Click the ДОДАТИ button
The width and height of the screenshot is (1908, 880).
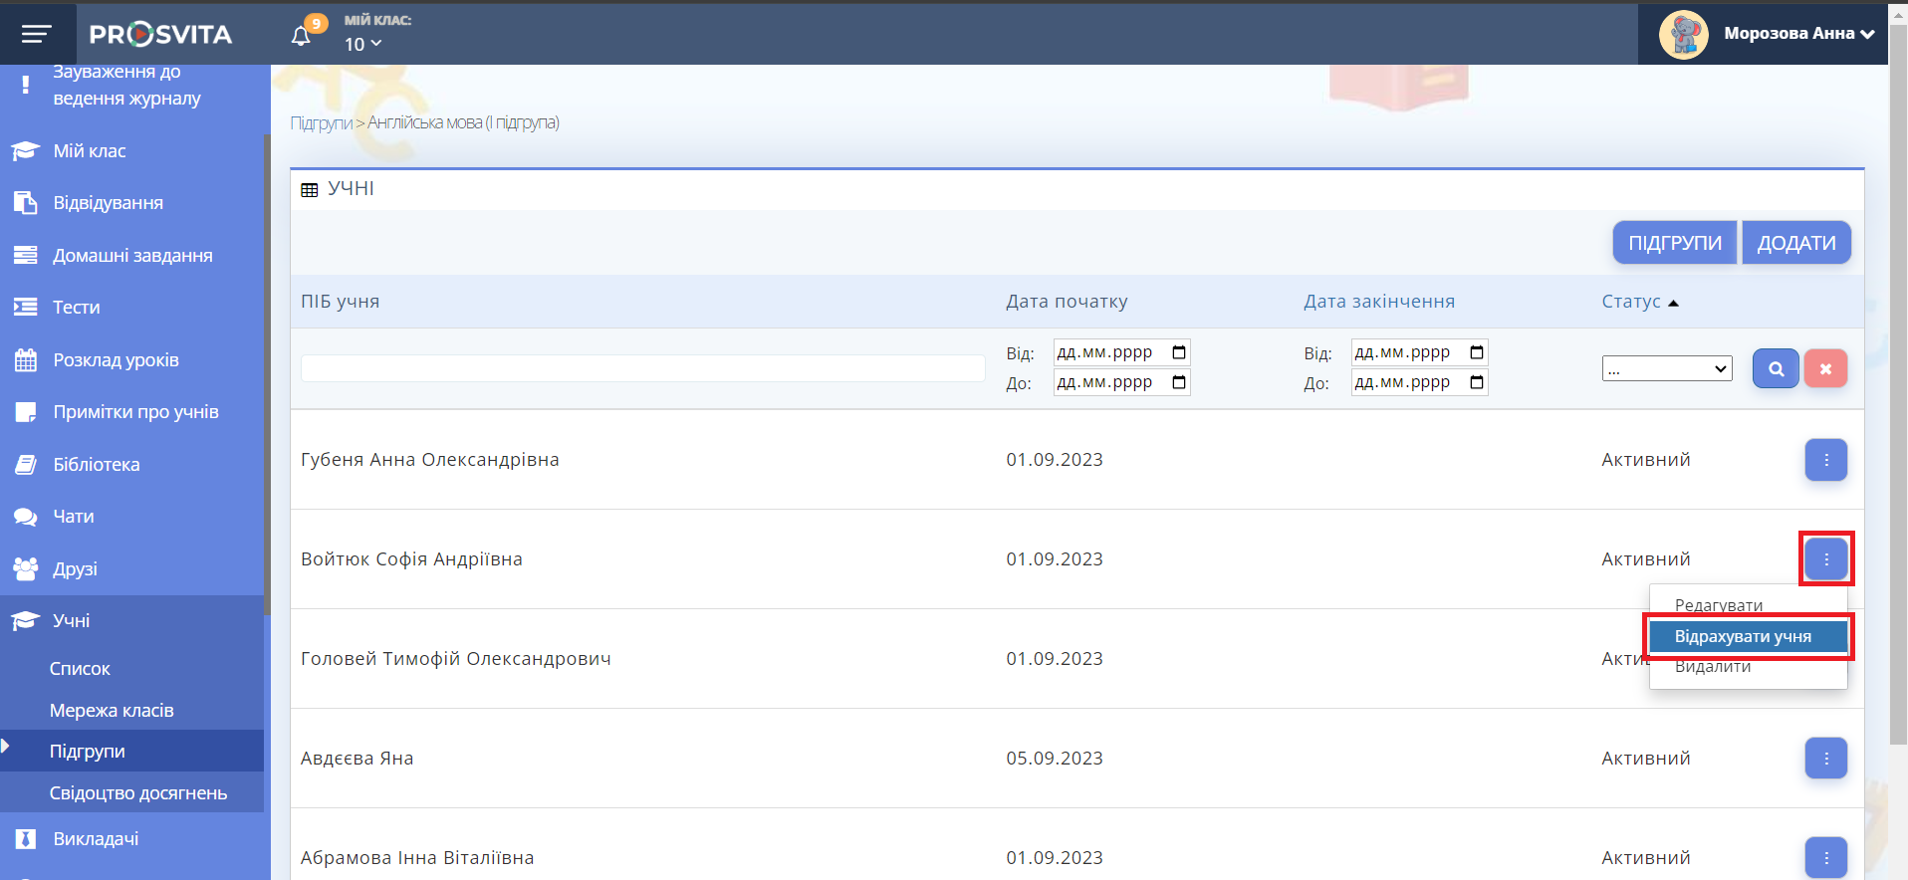click(x=1795, y=243)
